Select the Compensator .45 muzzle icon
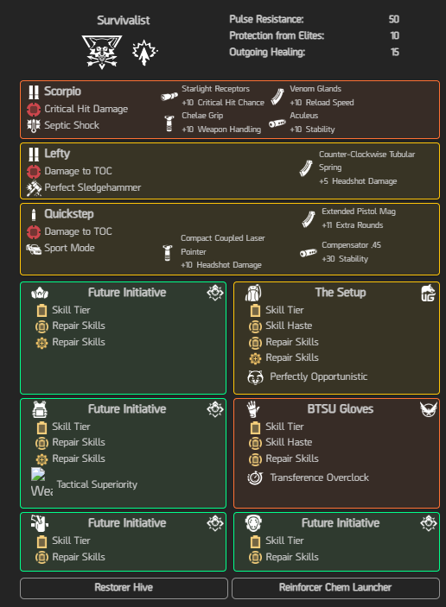The height and width of the screenshot is (607, 446). 309,253
